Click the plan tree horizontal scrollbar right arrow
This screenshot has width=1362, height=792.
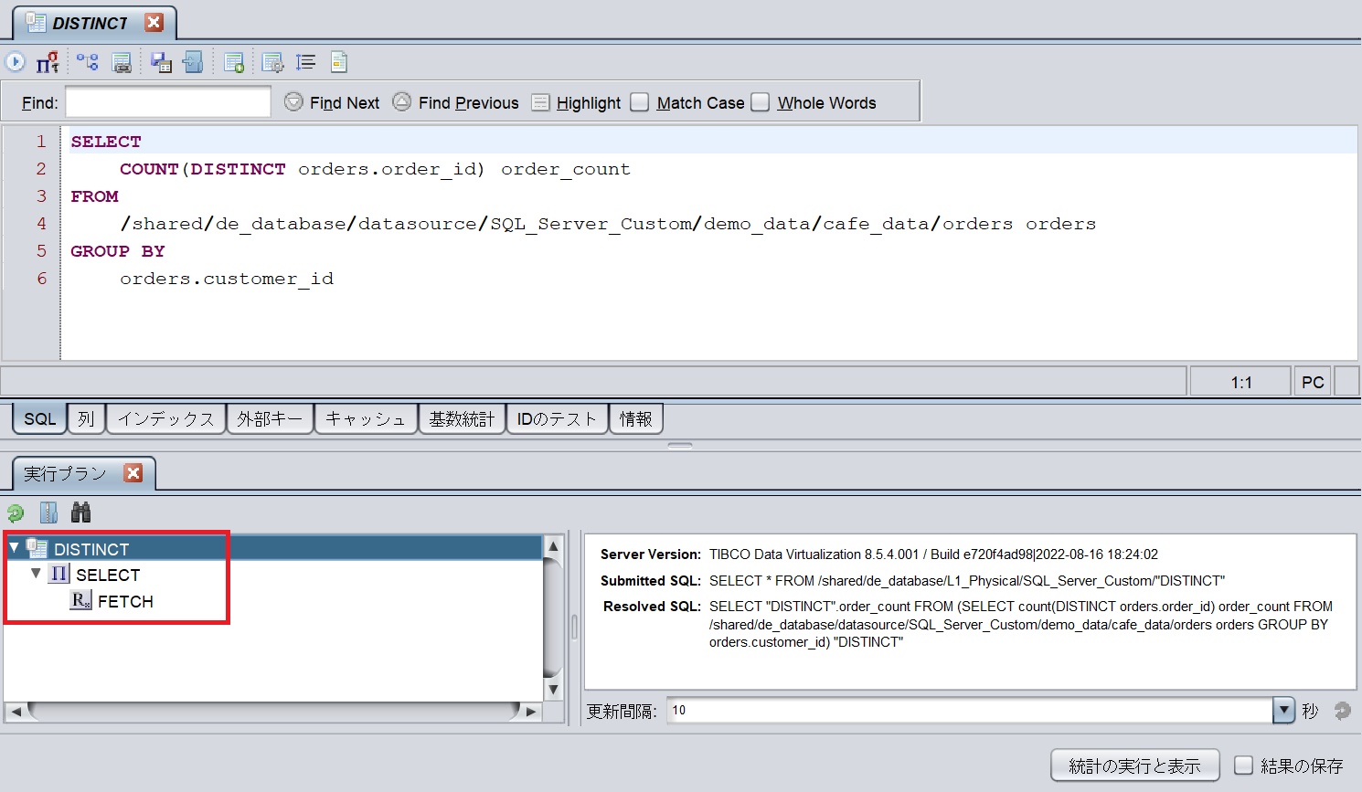tap(531, 711)
